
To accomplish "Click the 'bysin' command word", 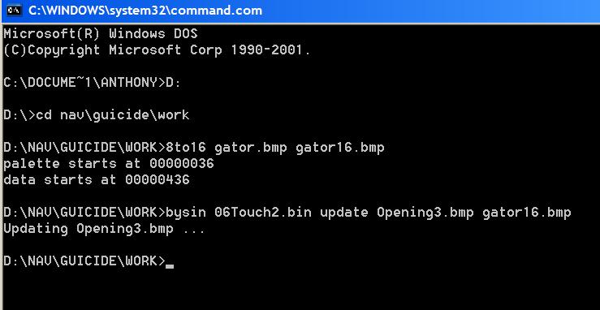I will click(186, 212).
